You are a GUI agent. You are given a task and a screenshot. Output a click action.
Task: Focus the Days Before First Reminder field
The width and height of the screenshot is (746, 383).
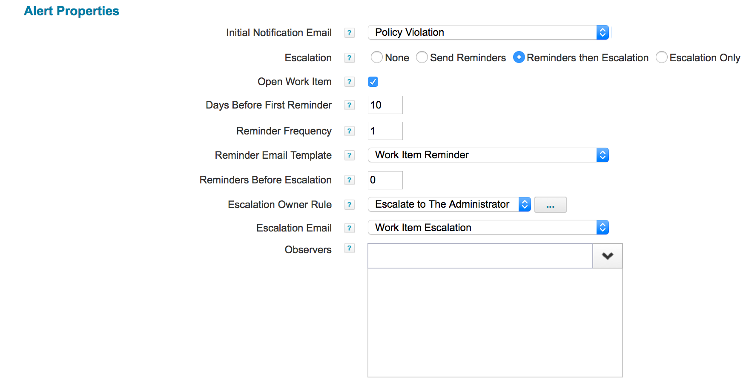click(385, 105)
